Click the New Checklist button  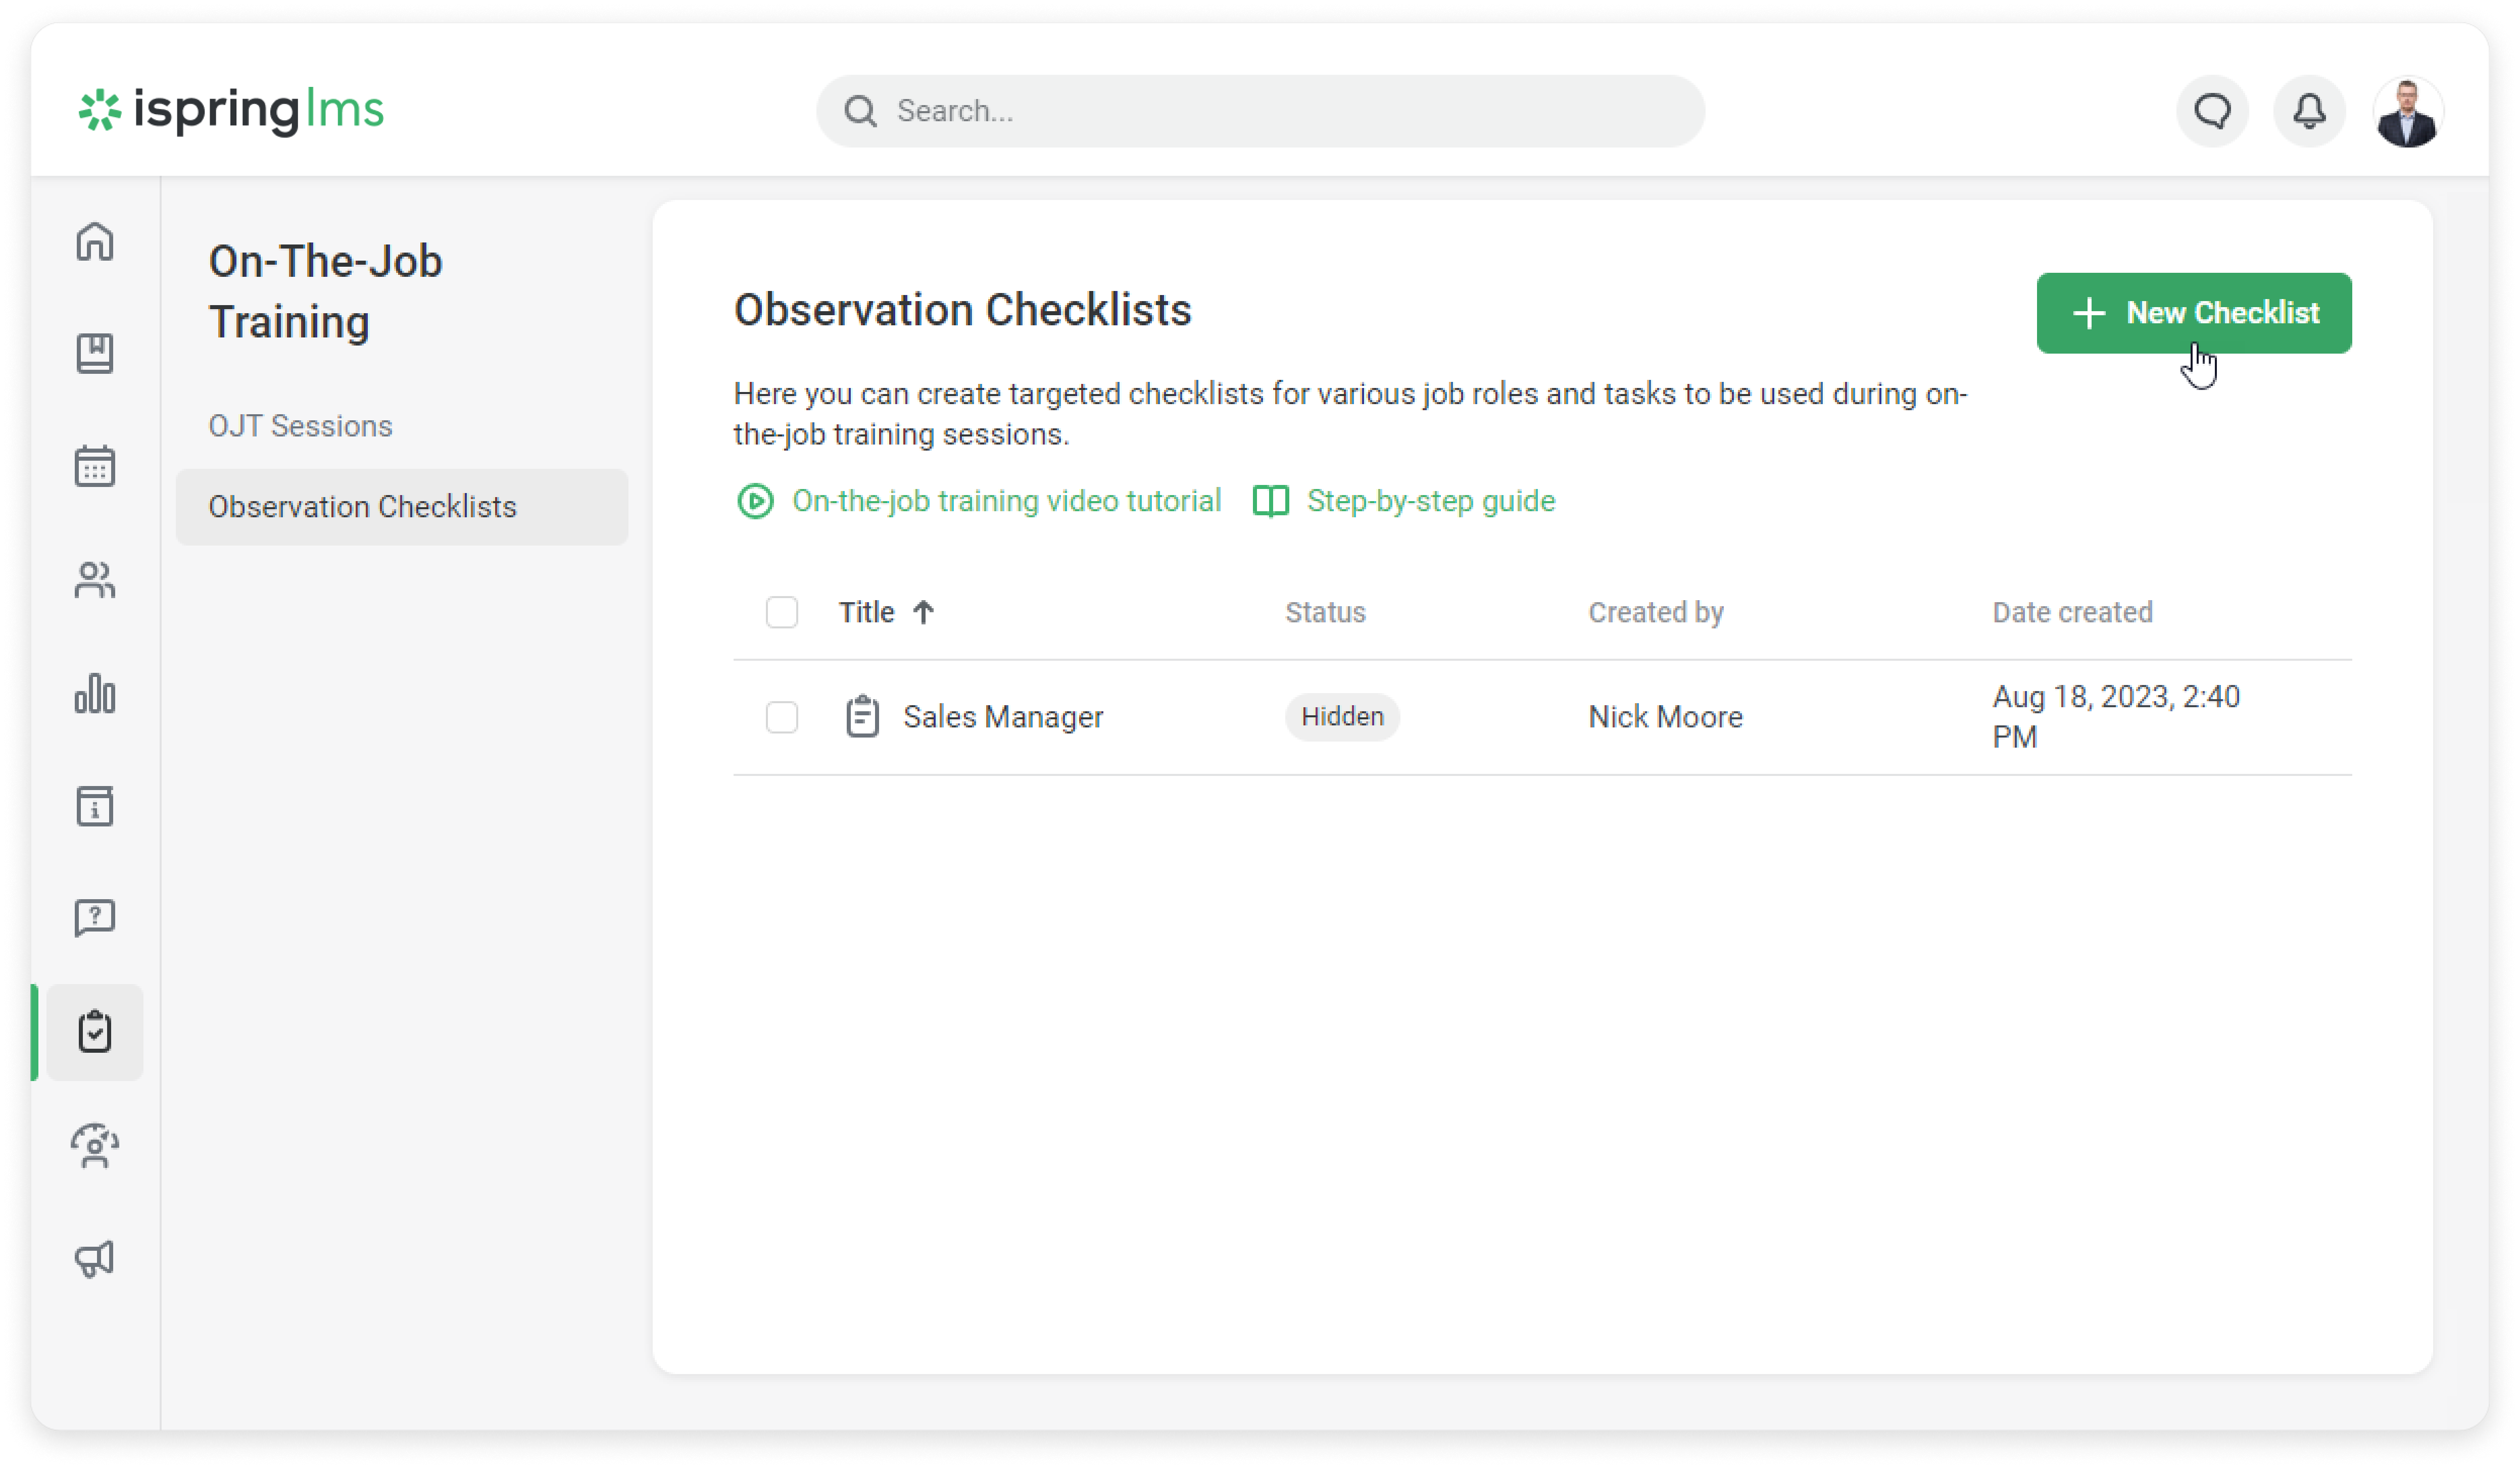point(2193,313)
